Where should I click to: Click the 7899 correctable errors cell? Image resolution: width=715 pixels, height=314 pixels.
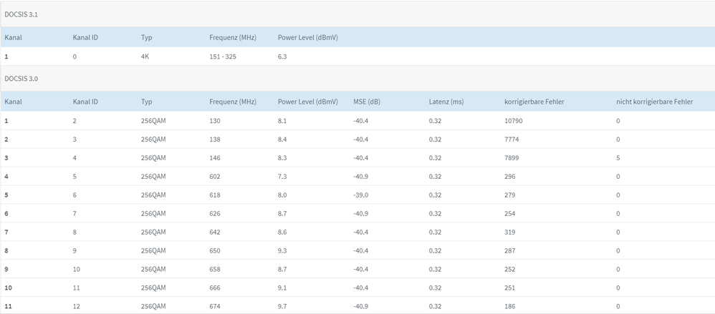tap(512, 158)
